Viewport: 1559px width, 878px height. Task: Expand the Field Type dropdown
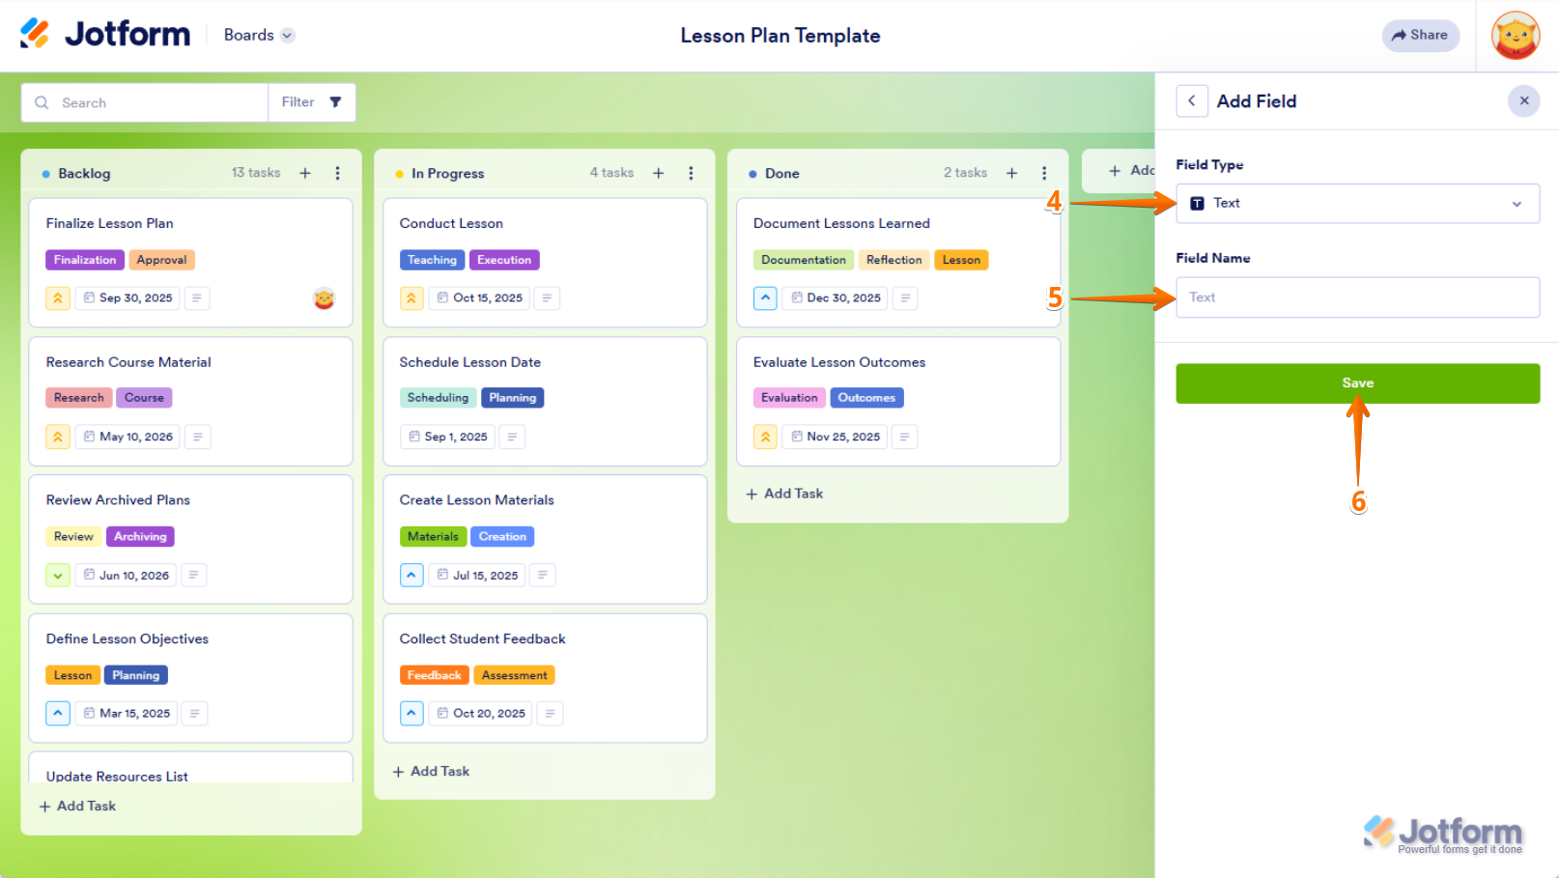(1357, 204)
